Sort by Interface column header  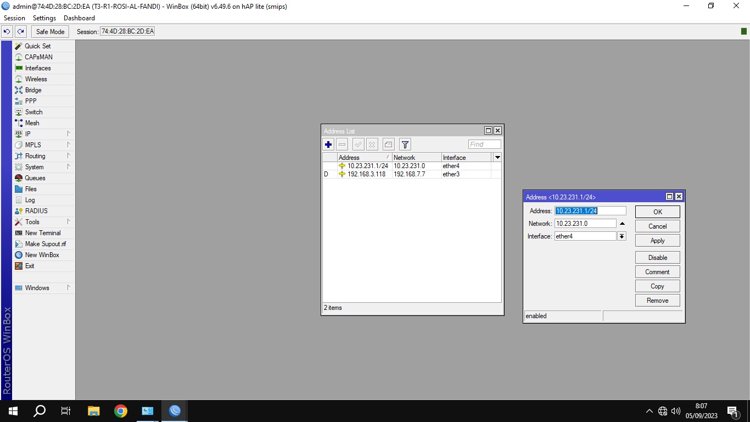pyautogui.click(x=466, y=157)
